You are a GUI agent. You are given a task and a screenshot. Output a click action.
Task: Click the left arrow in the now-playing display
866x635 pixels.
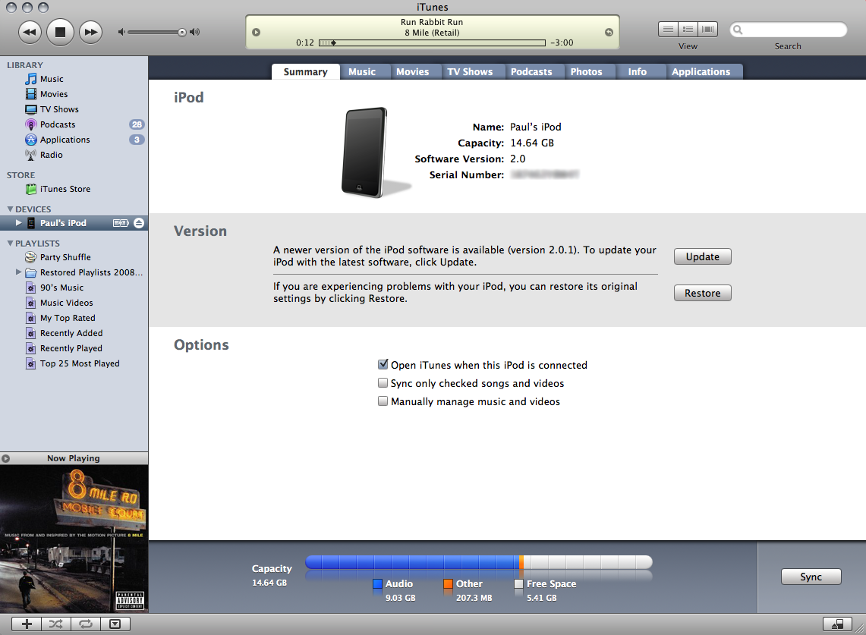pyautogui.click(x=256, y=32)
